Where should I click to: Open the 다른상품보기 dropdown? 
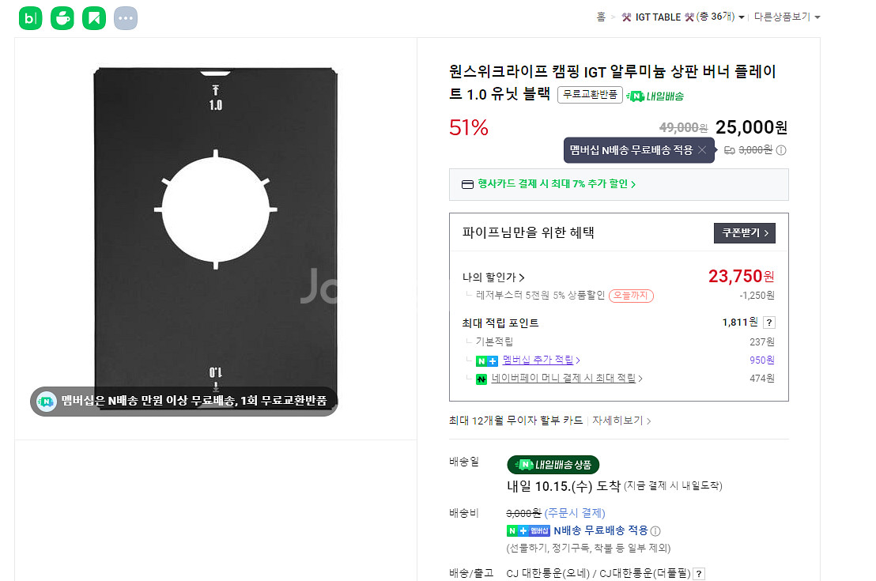(787, 17)
